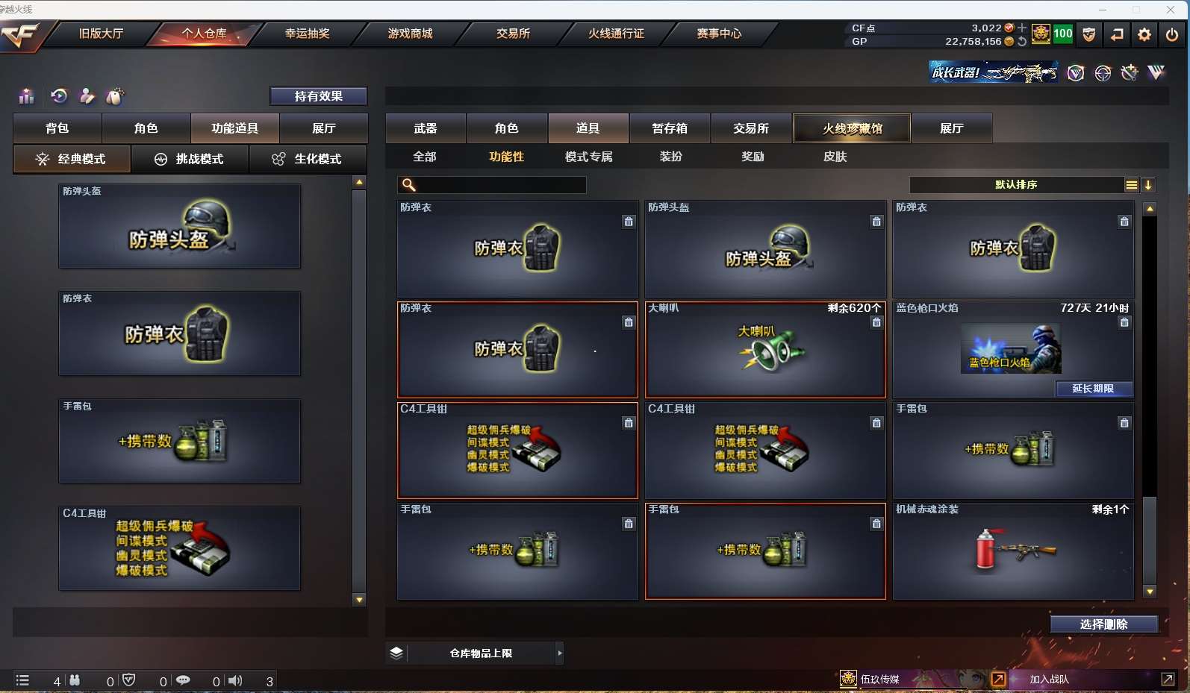Click the search magnifier in inventory
1190x693 pixels.
point(408,184)
